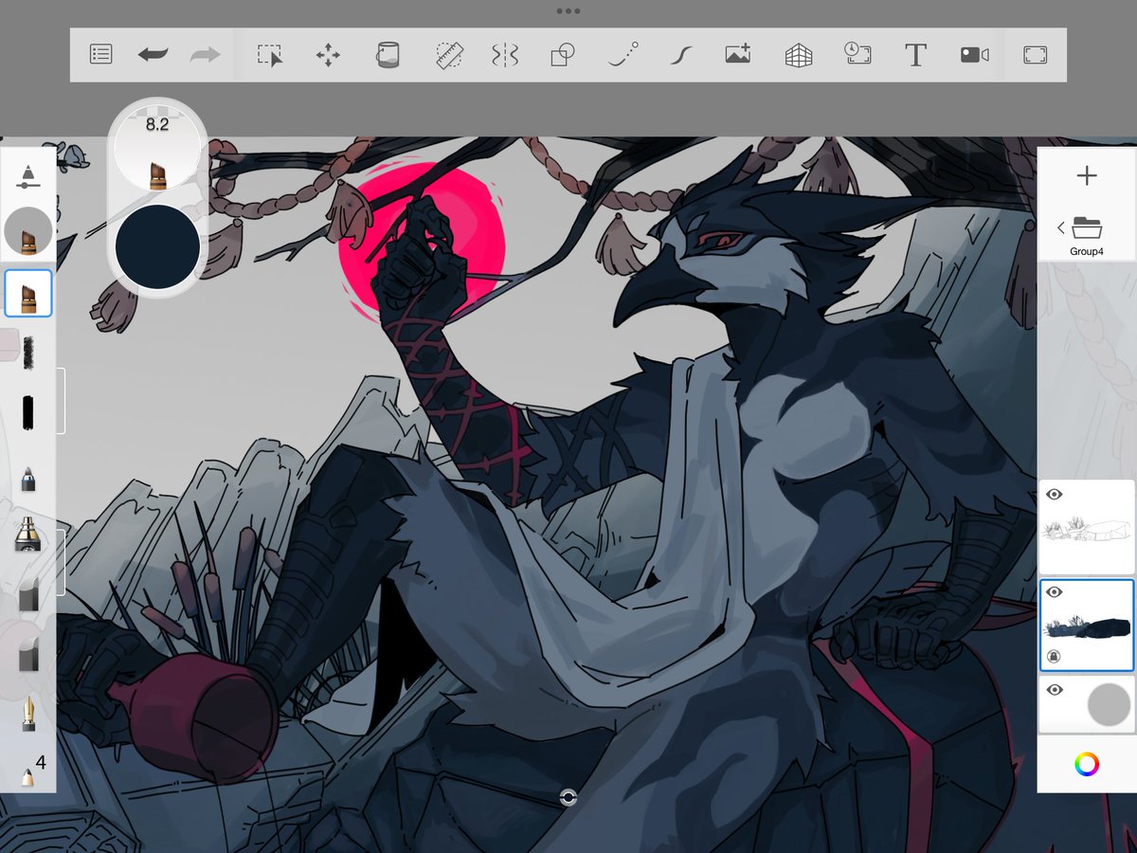This screenshot has width=1137, height=853.
Task: Enable Predictive Stroke tool
Action: (x=623, y=55)
